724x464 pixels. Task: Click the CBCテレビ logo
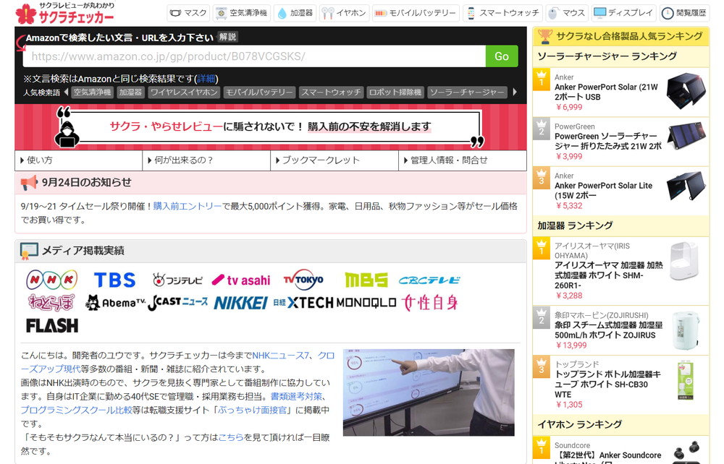coord(429,280)
